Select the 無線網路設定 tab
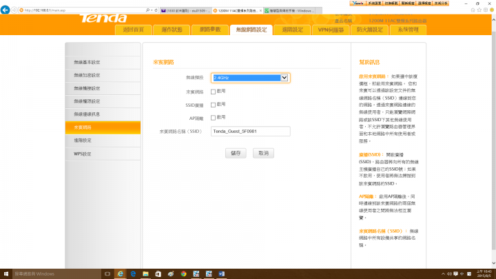 pyautogui.click(x=251, y=30)
